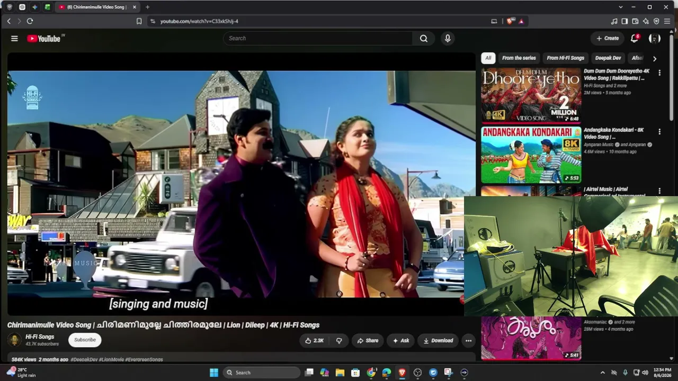The width and height of the screenshot is (678, 381).
Task: Open the taskbar clock and date
Action: 662,373
